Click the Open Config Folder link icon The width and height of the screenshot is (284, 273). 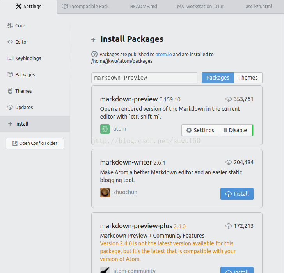click(15, 144)
